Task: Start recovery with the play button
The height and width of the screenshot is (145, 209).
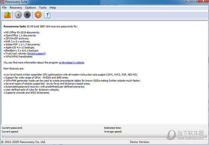Action: point(18,15)
